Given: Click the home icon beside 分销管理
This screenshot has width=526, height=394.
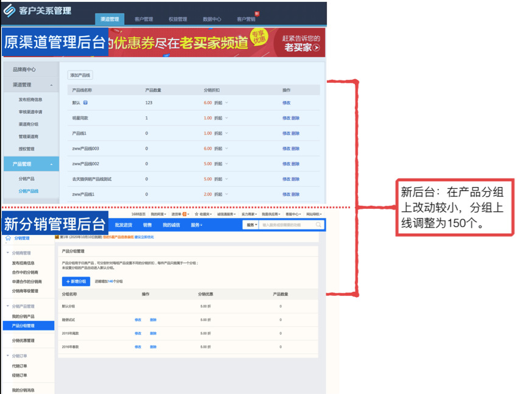Looking at the screenshot, I should pos(9,238).
